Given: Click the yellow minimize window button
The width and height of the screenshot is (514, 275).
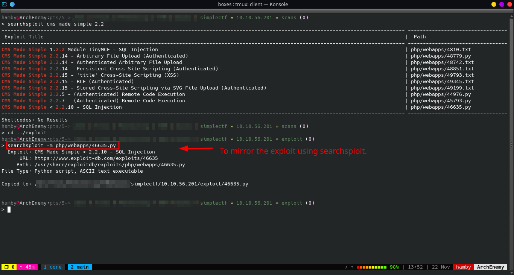Looking at the screenshot, I should pyautogui.click(x=494, y=4).
